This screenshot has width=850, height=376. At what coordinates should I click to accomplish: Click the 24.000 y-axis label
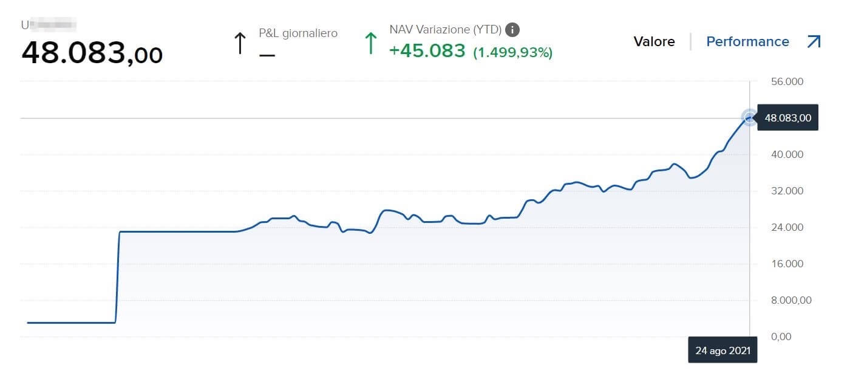click(x=787, y=228)
